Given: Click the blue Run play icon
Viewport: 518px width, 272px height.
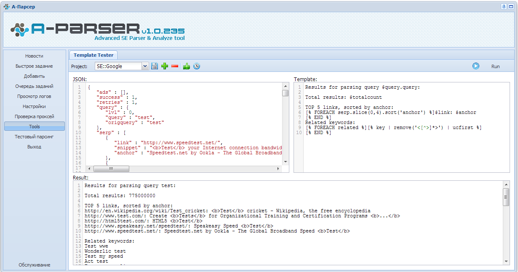Looking at the screenshot, I should 476,66.
